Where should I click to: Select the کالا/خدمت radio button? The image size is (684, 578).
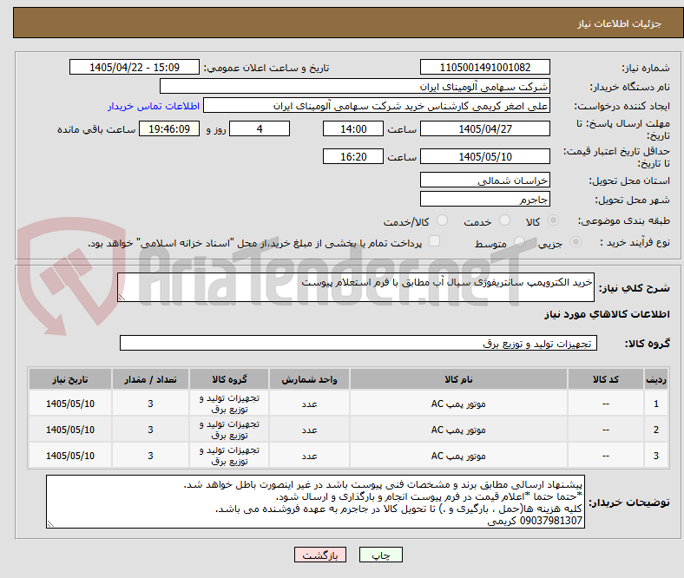tap(443, 220)
